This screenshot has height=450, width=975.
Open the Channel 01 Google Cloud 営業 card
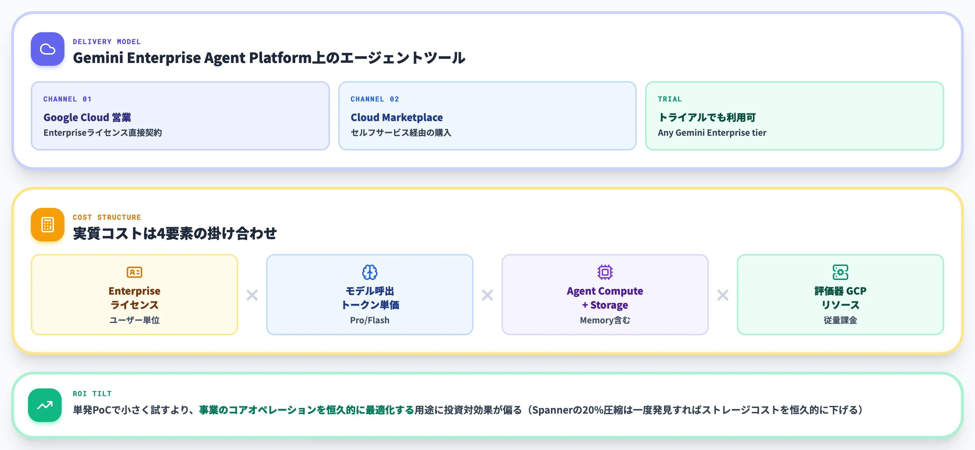[180, 116]
